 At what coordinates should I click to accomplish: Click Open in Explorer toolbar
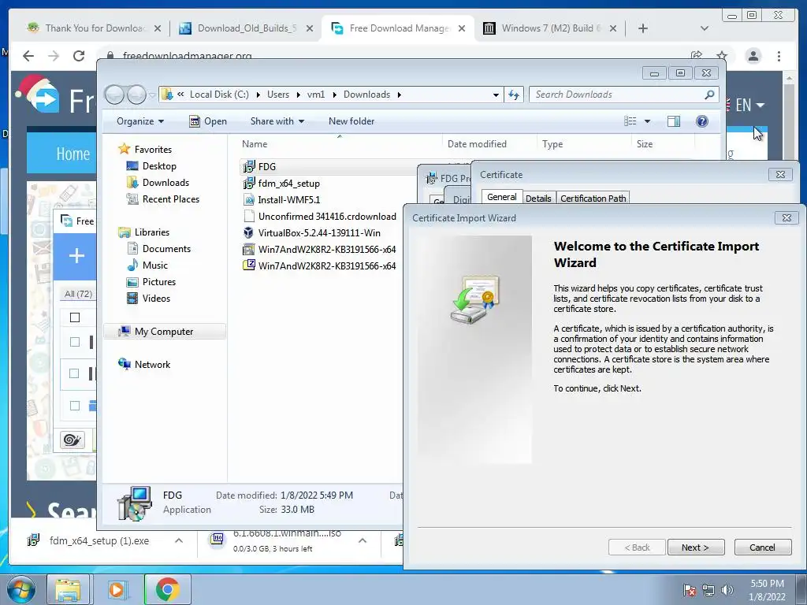pos(208,121)
